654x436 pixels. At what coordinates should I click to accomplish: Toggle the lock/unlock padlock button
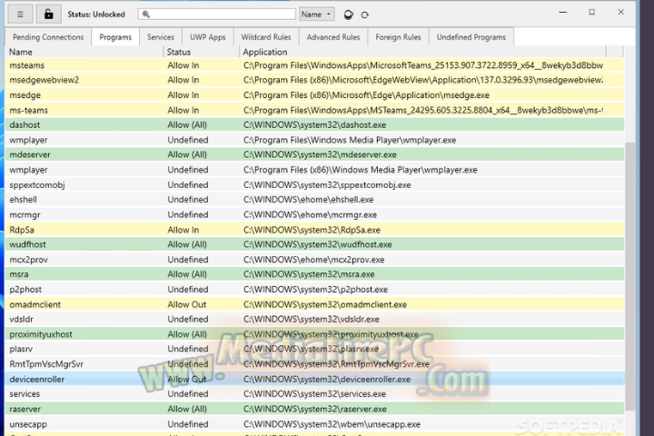point(48,15)
